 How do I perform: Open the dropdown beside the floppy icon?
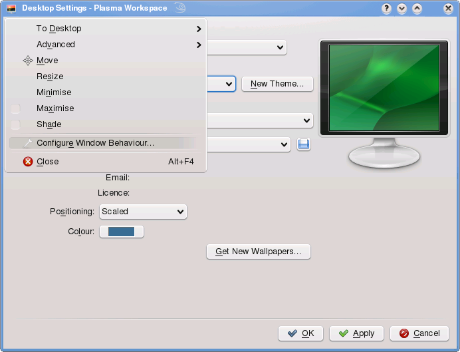[x=249, y=144]
